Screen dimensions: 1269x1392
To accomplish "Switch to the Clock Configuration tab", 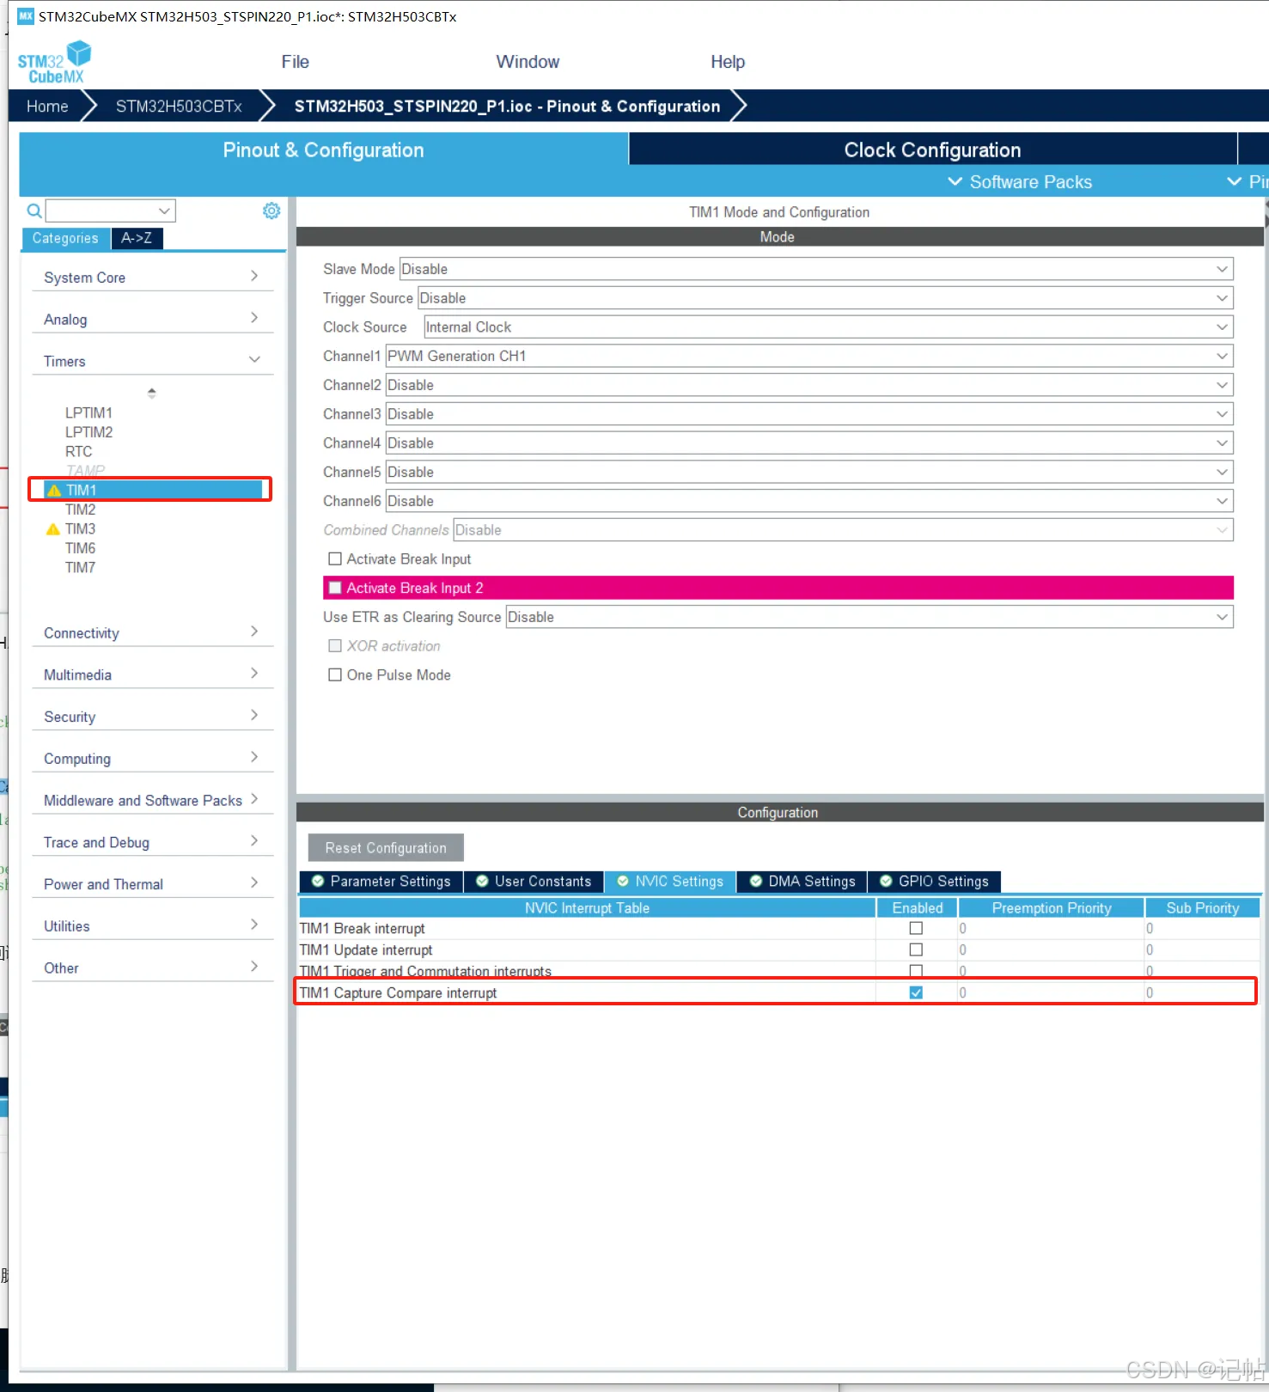I will (932, 150).
